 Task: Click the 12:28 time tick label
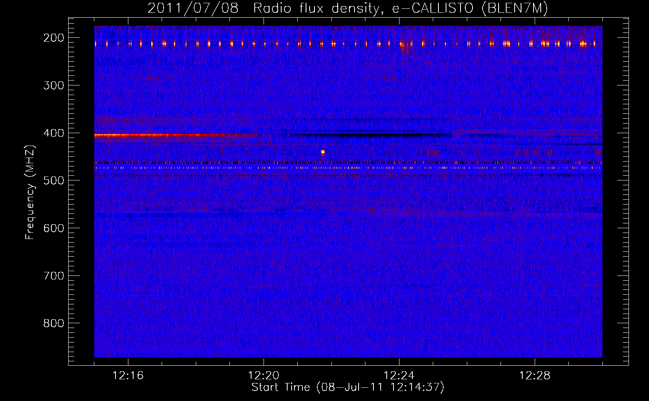point(535,376)
